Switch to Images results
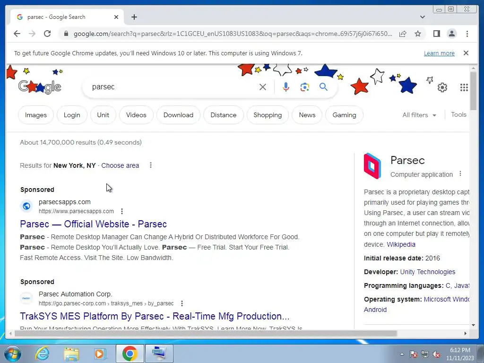This screenshot has height=363, width=484. click(36, 115)
